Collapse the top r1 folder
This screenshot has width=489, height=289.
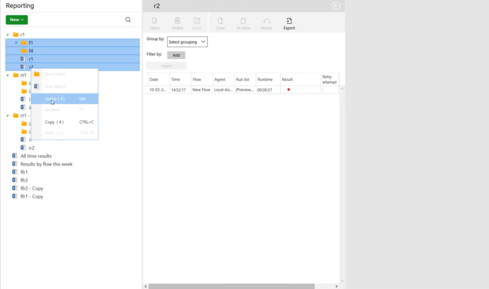pyautogui.click(x=8, y=35)
